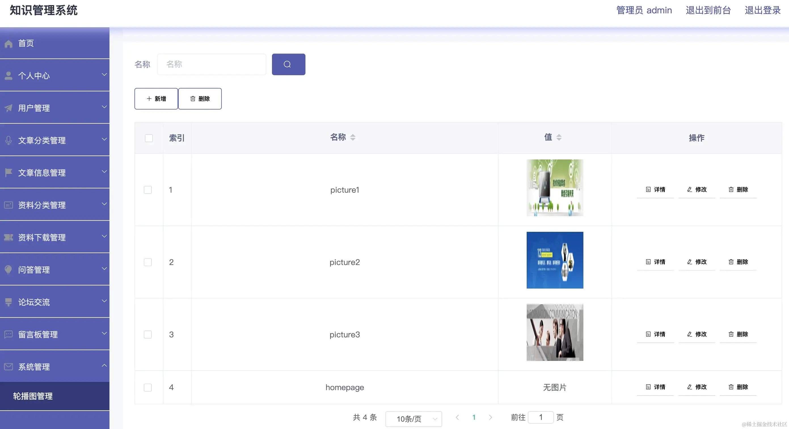Viewport: 789px width, 429px height.
Task: Click 退出登录 in the top bar
Action: click(762, 10)
